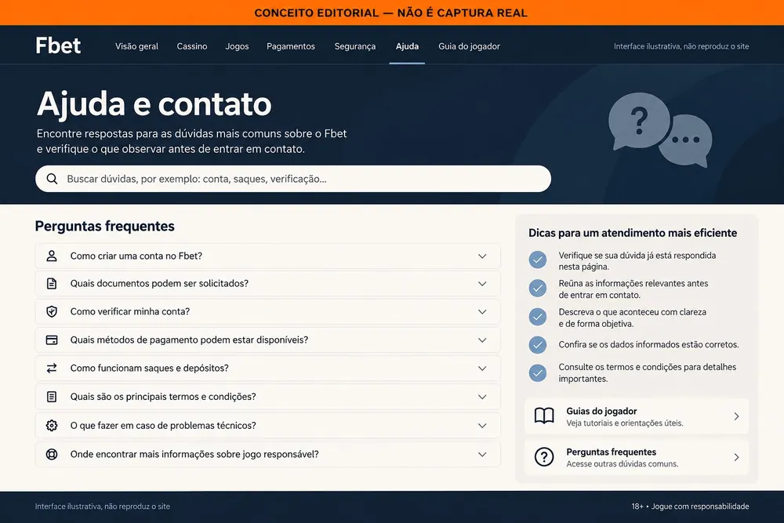Expand 'Como funcionam saques e depósitos?' chevron

482,369
